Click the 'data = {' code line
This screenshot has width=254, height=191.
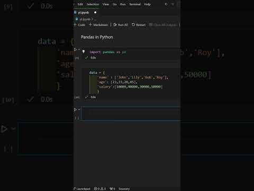point(97,73)
